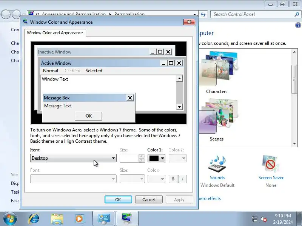Click the muted volume tray icon
The height and width of the screenshot is (226, 302).
[263, 219]
